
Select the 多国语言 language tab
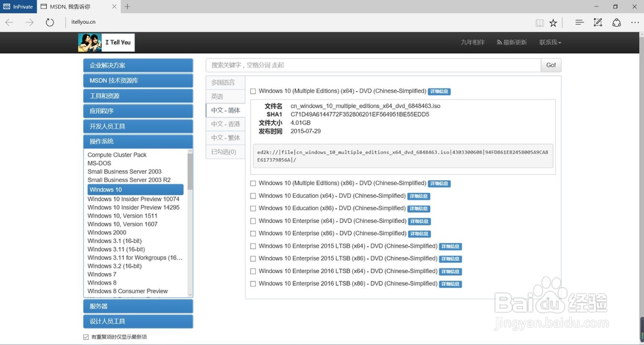[225, 82]
